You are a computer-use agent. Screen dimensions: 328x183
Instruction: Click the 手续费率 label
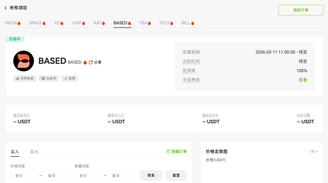point(191,80)
